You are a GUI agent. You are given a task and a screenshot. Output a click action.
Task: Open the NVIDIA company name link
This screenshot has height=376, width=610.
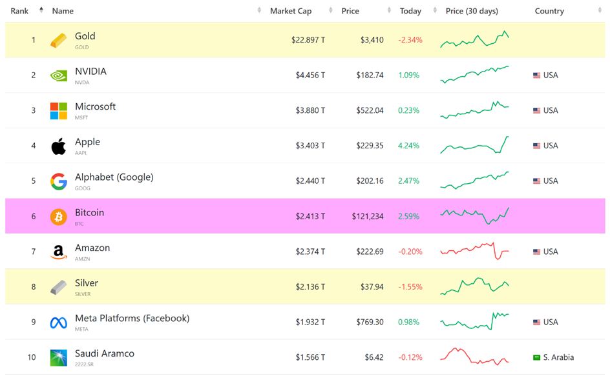point(90,72)
